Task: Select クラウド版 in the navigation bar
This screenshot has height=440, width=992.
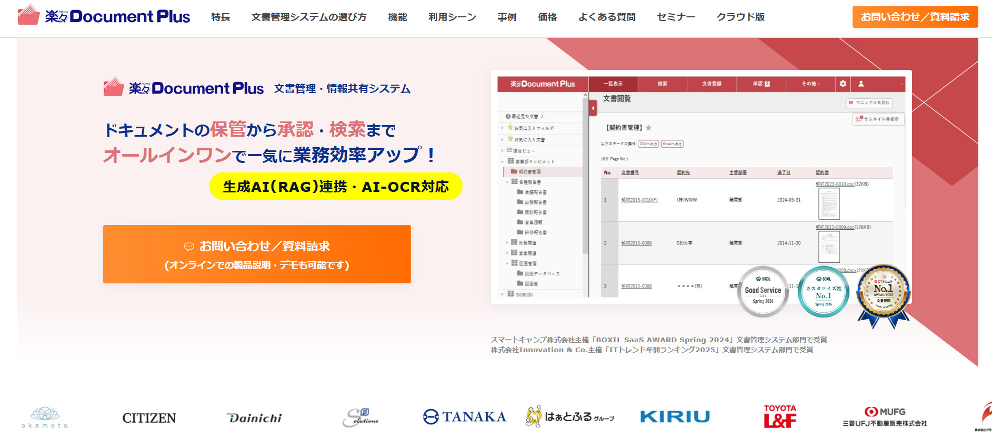Action: click(740, 17)
